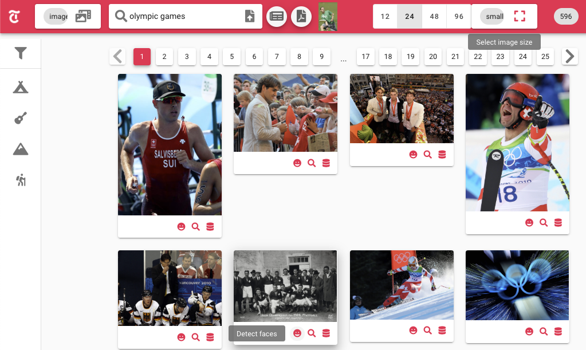The image size is (586, 350).
Task: Go to next page with right chevron
Action: (569, 56)
